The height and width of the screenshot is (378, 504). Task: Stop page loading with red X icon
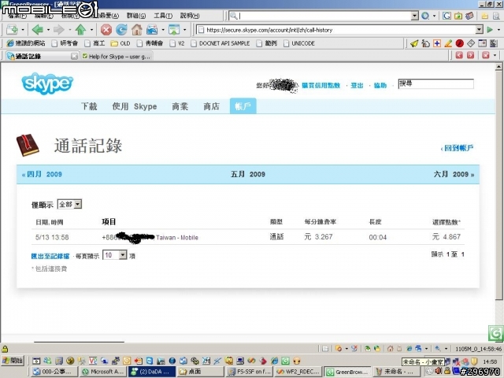(x=106, y=30)
